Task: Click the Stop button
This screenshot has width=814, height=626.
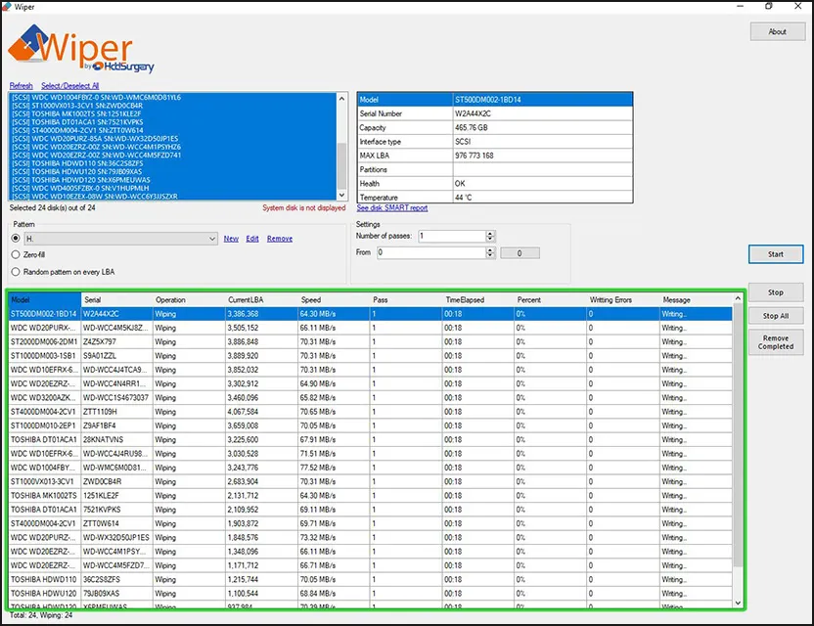Action: click(776, 292)
